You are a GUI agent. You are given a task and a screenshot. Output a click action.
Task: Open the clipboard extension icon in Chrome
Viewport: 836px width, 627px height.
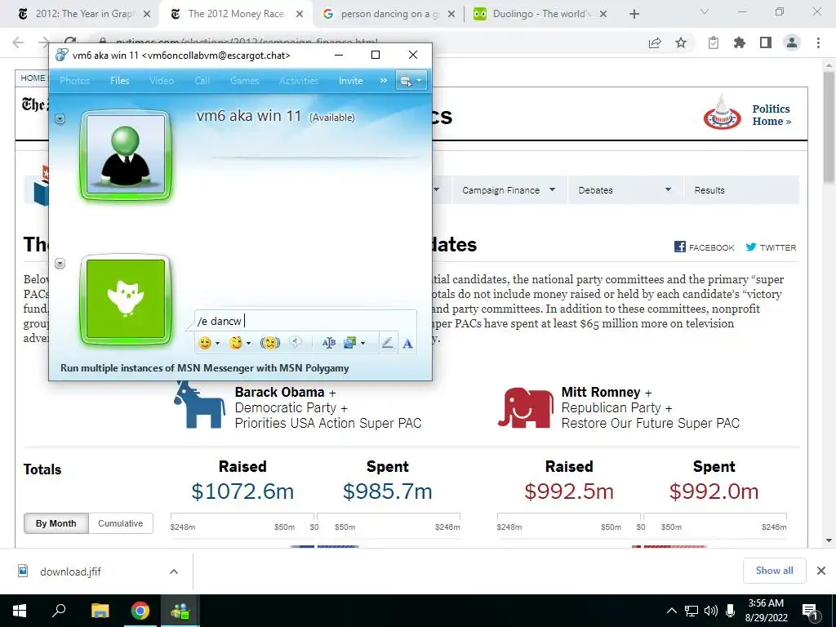(714, 42)
